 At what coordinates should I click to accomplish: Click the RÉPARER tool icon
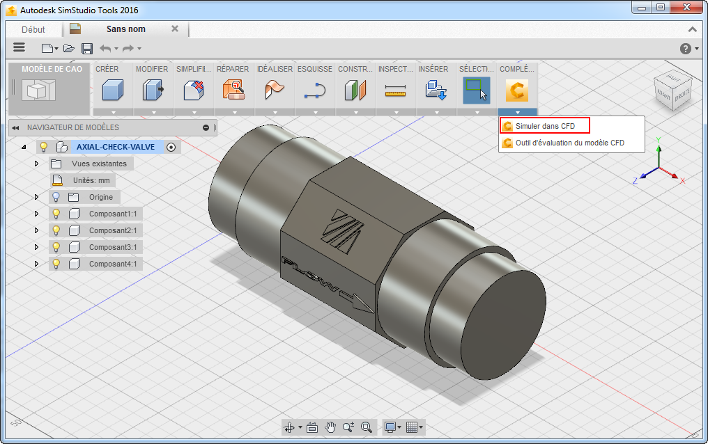click(x=234, y=90)
